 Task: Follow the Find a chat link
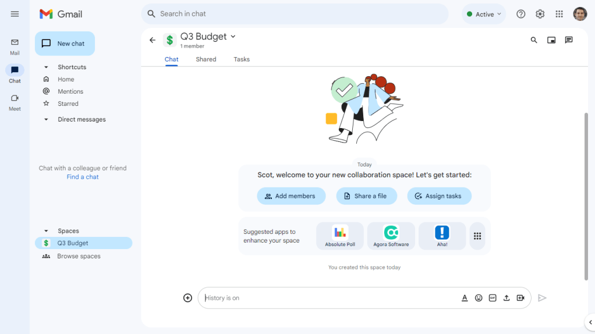point(83,177)
